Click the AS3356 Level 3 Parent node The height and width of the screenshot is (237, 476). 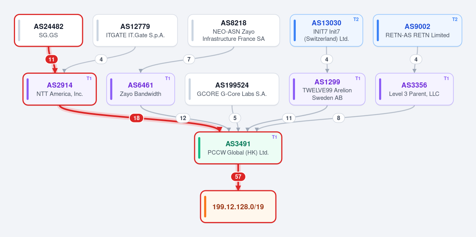point(414,89)
